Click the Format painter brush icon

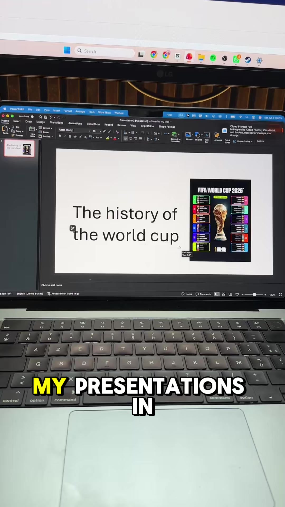click(x=13, y=135)
